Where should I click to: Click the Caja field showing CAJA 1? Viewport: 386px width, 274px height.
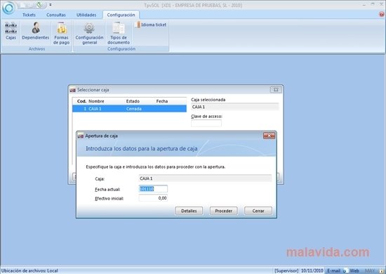coord(205,178)
